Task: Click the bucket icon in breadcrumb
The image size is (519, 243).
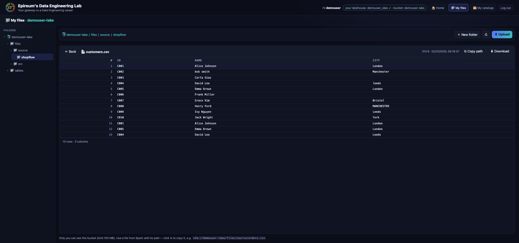Action: 64,34
